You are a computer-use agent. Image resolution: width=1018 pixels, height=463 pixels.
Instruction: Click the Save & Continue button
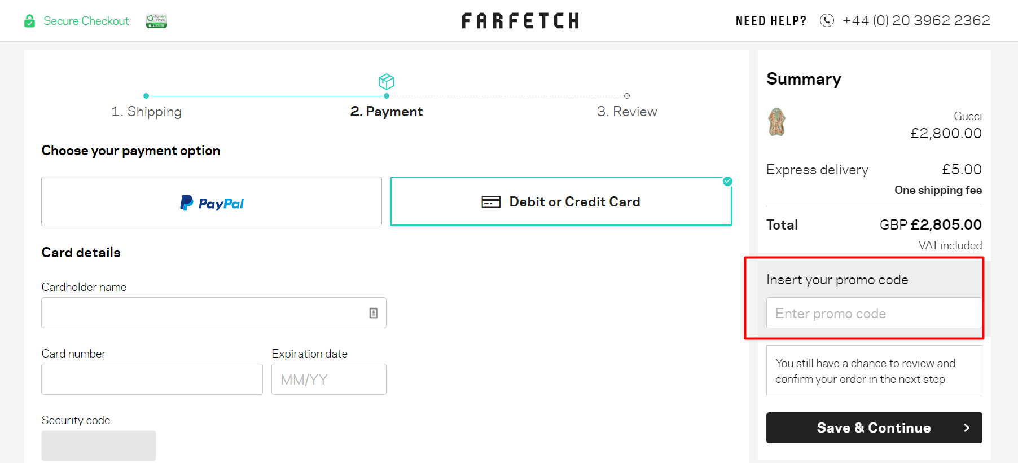coord(874,427)
